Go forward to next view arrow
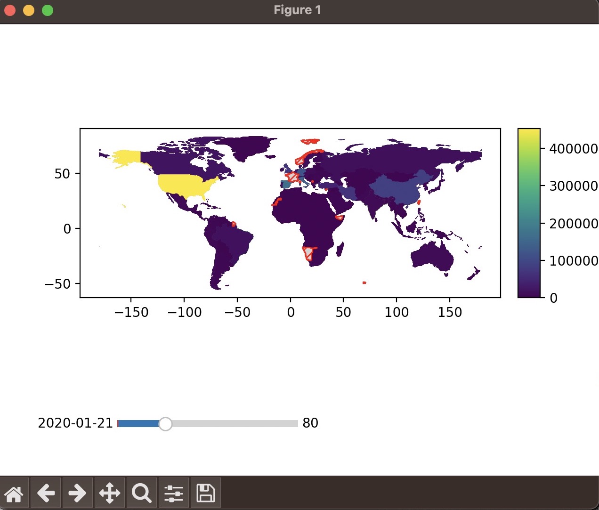This screenshot has height=510, width=599. (77, 493)
